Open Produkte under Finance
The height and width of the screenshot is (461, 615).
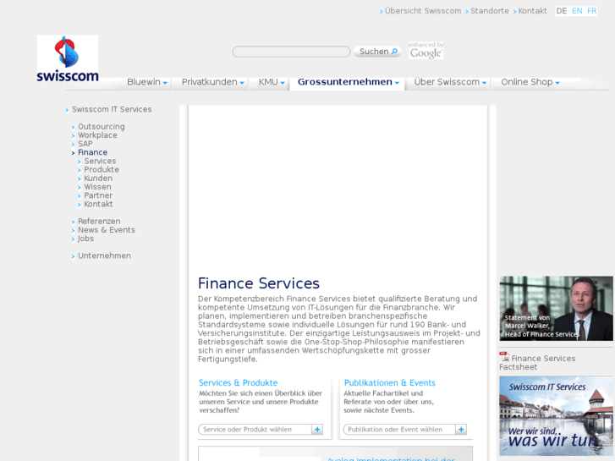pos(102,170)
